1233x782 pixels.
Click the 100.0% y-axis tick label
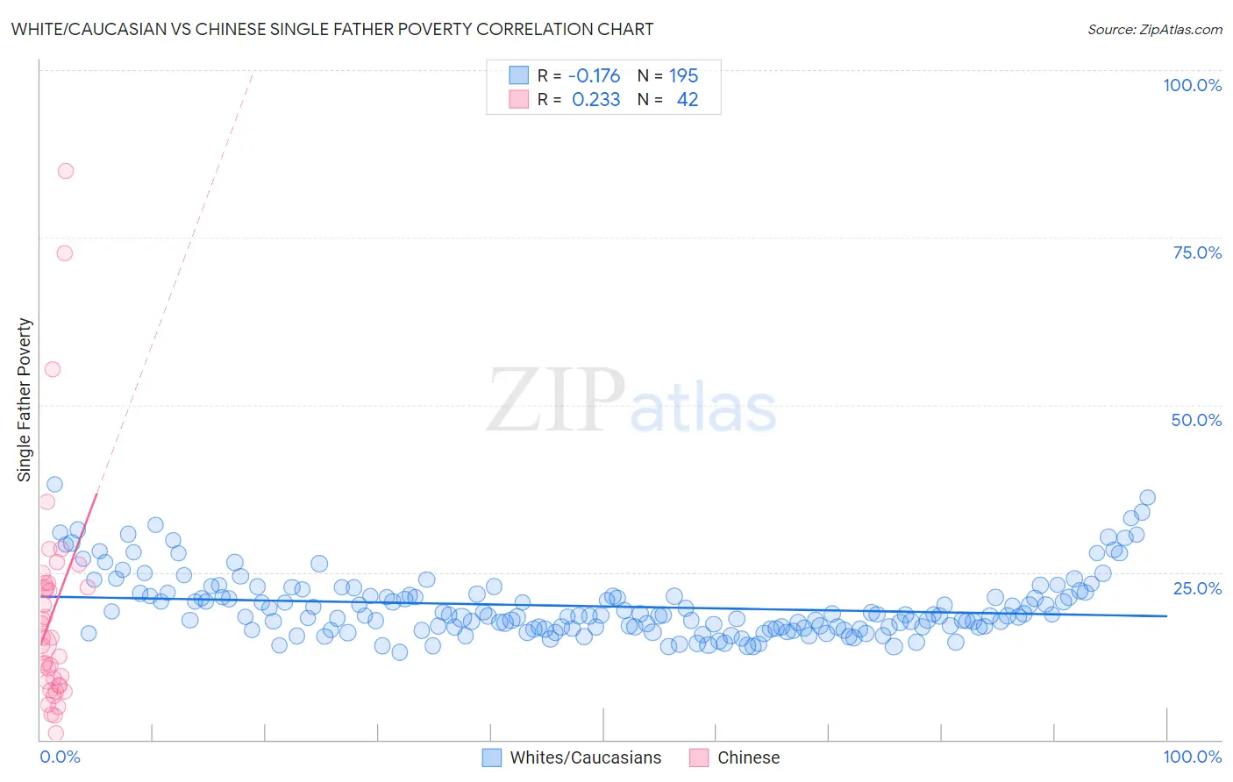(1192, 85)
